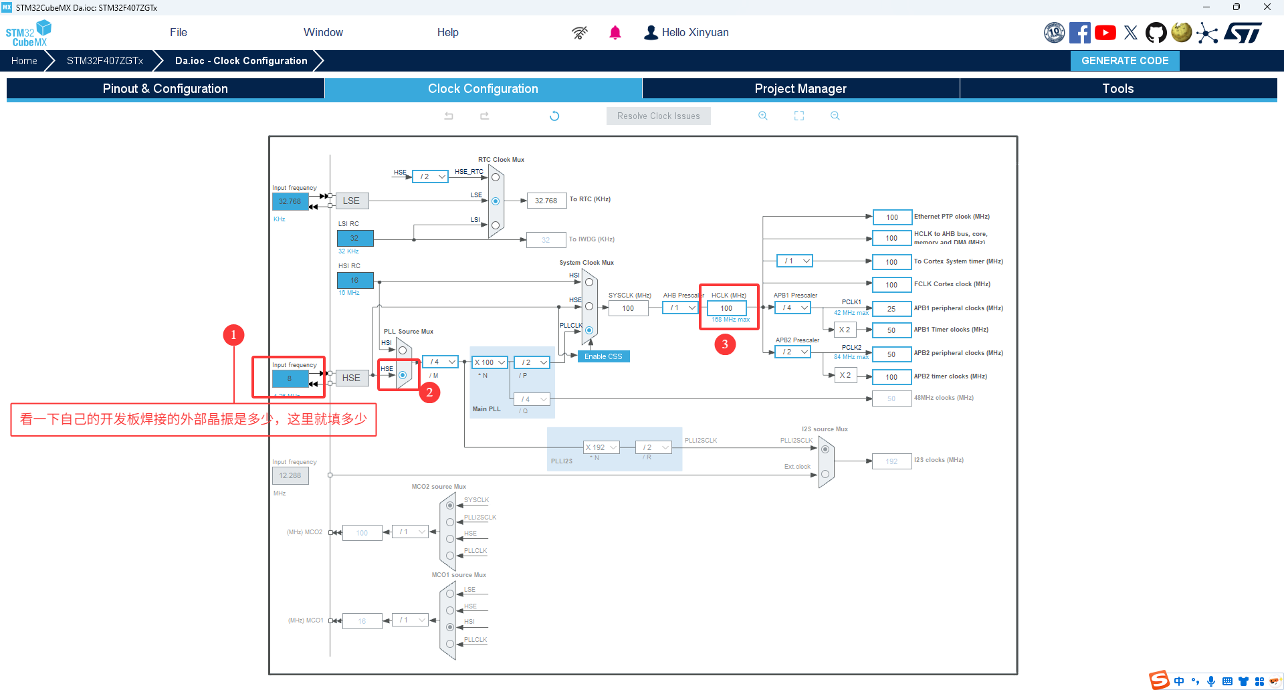Click LSE input frequency 32.768 field

point(290,201)
